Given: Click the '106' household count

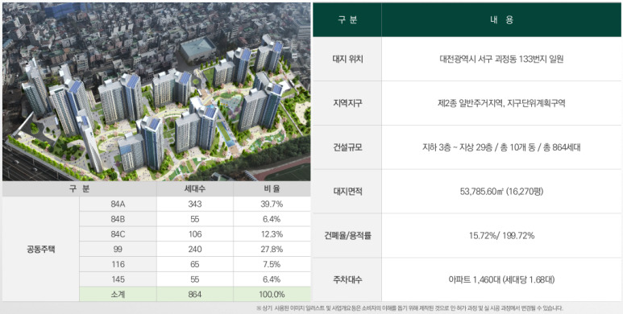Looking at the screenshot, I should (x=195, y=234).
